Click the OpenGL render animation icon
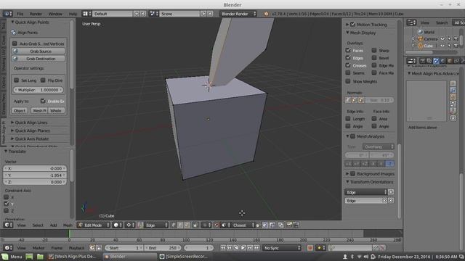The height and width of the screenshot is (261, 465). [296, 225]
